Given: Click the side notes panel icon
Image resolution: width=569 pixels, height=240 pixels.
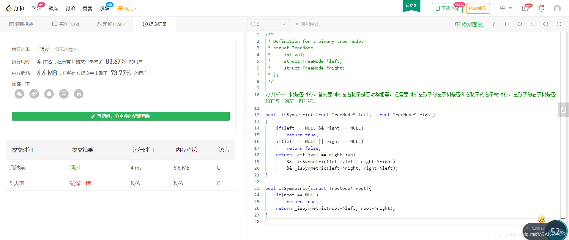Looking at the screenshot, I should point(563,110).
